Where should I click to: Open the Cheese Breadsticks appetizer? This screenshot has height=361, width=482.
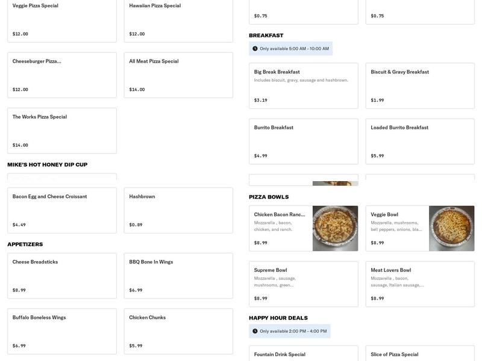pyautogui.click(x=61, y=276)
